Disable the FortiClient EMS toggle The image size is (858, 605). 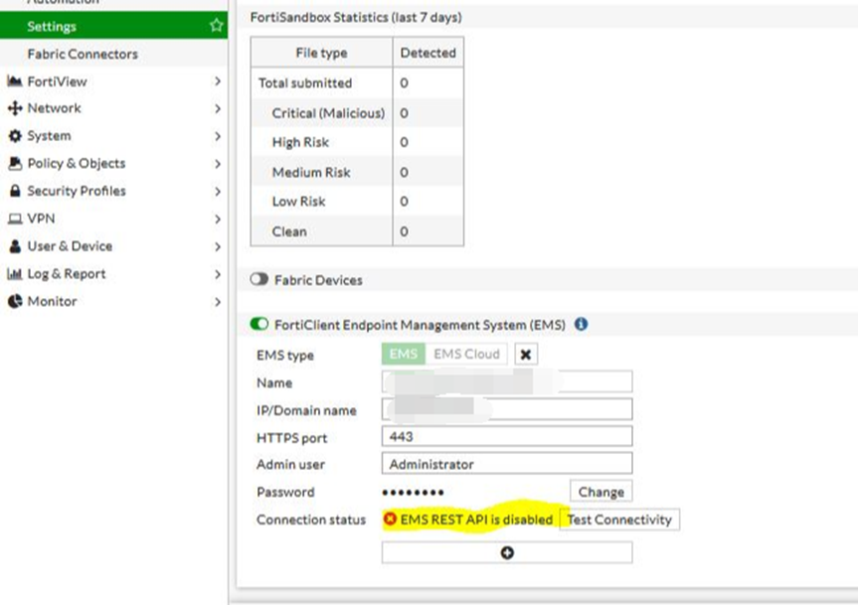click(258, 324)
